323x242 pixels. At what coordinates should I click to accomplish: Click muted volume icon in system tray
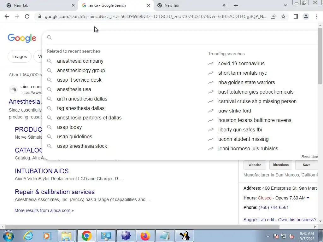(x=291, y=236)
